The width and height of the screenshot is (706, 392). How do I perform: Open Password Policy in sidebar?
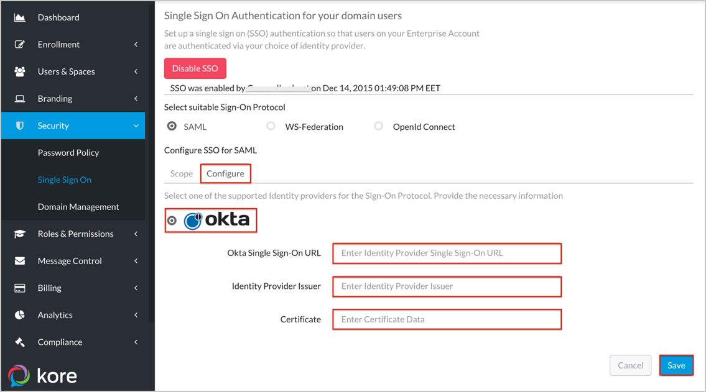tap(68, 153)
